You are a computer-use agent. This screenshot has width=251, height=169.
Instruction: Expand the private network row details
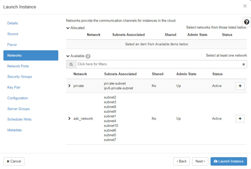pyautogui.click(x=69, y=86)
